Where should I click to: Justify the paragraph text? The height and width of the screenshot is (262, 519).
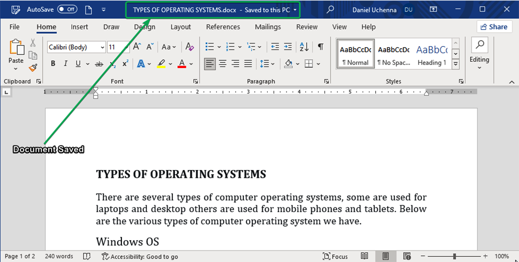click(248, 63)
